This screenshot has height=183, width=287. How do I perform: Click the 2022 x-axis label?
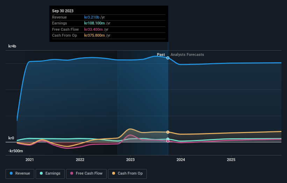click(x=80, y=160)
